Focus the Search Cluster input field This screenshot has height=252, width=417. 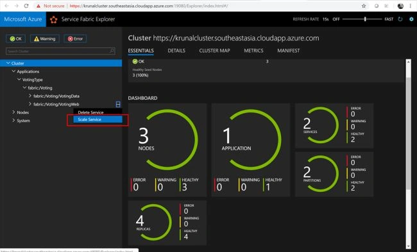(60, 51)
